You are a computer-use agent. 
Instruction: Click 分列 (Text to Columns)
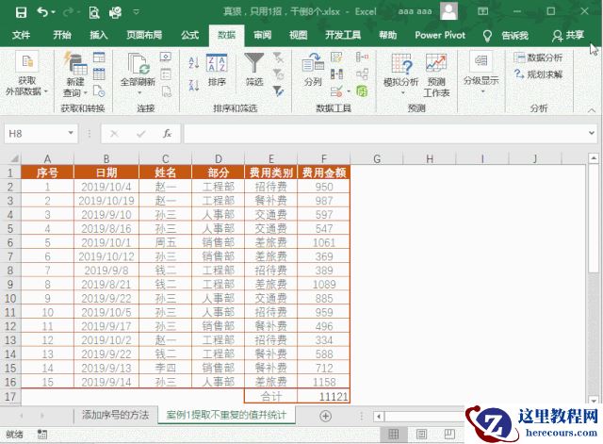click(313, 69)
